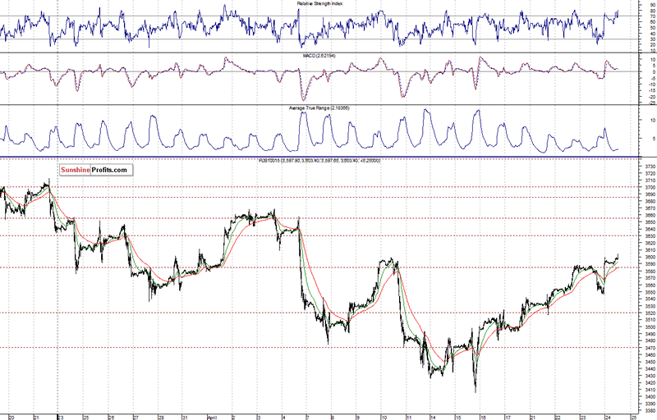The width and height of the screenshot is (657, 420).
Task: Click the 10 level on Average True Range axis
Action: click(653, 120)
